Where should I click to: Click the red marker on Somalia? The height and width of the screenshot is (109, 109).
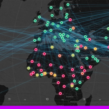click(x=88, y=77)
